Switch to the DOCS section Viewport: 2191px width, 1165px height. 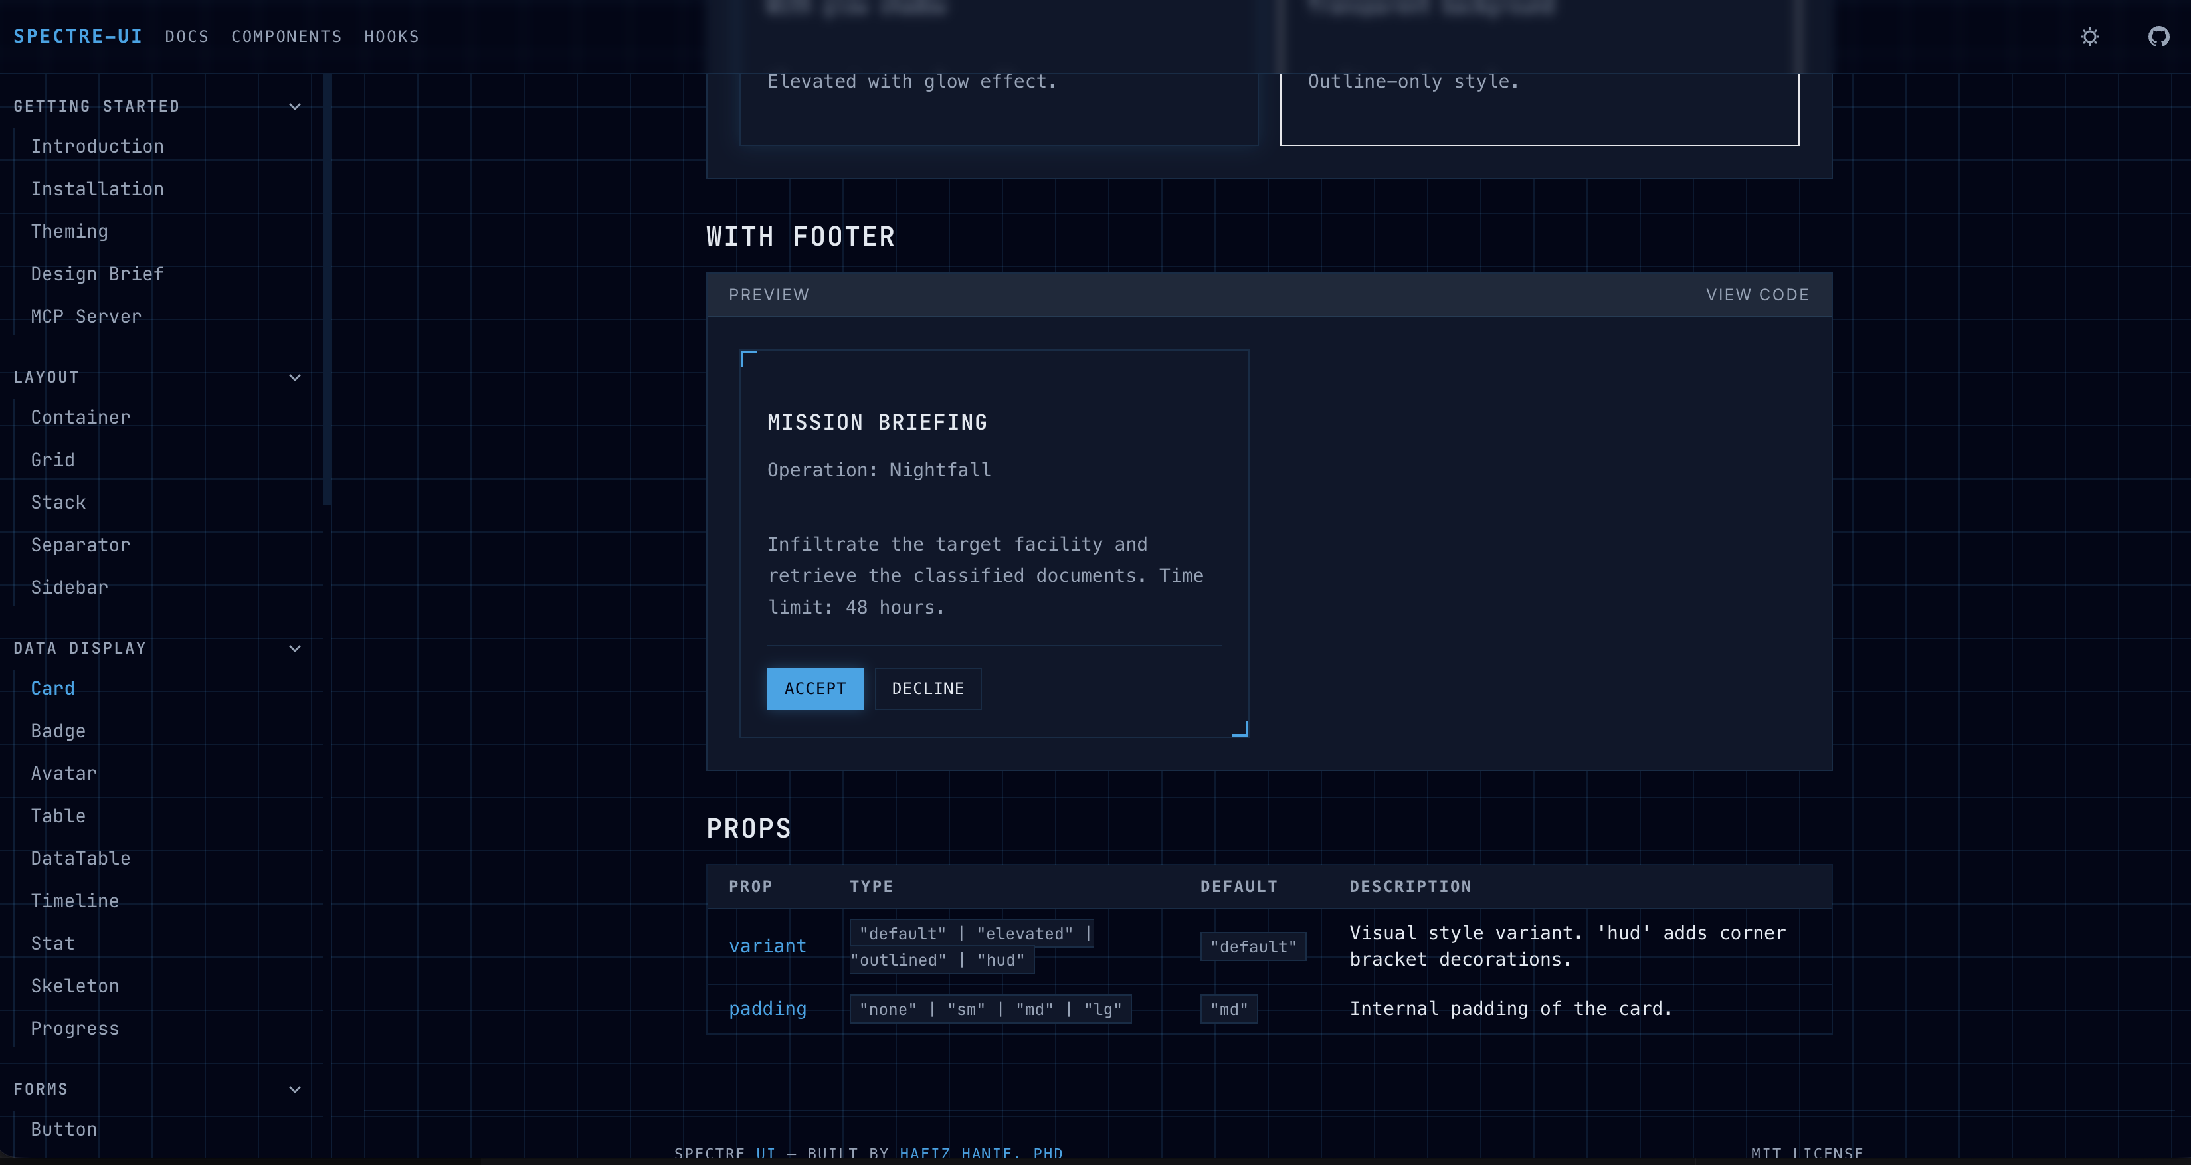point(187,37)
